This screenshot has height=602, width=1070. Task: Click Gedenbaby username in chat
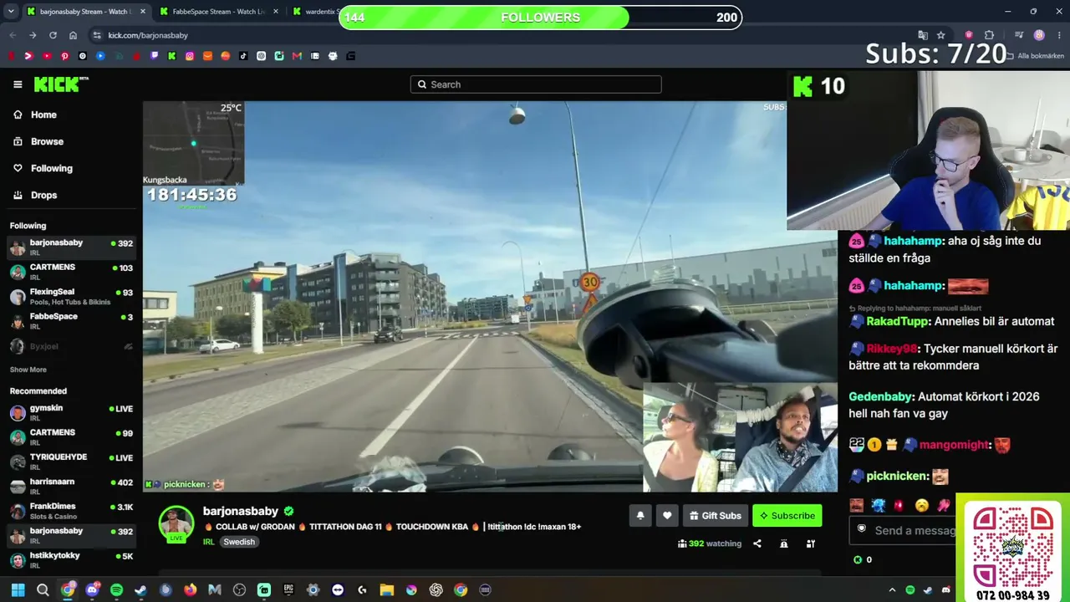click(x=881, y=396)
